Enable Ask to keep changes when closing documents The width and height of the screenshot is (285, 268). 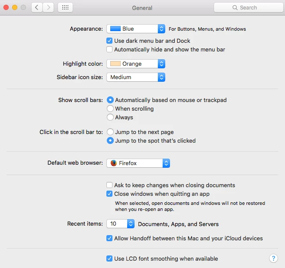tap(109, 185)
